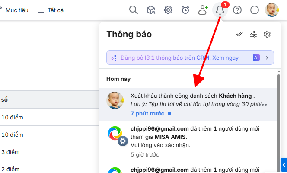The width and height of the screenshot is (287, 173).
Task: Expand the blue side panel arrow
Action: tap(284, 165)
